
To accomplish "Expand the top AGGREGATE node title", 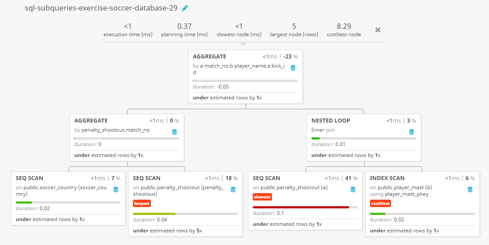I will coord(210,57).
